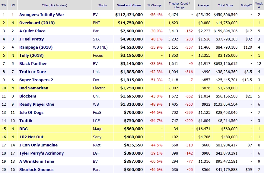Viewport: 264px width, 173px height.
Task: Click the -60.6% change value
Action: coord(156,162)
